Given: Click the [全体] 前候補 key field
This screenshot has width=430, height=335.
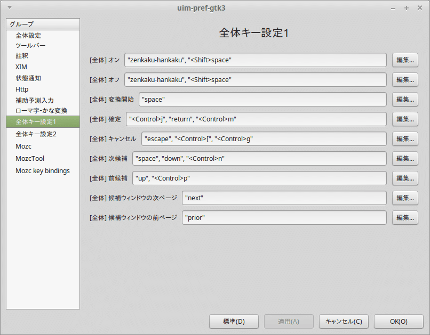Looking at the screenshot, I should coord(259,178).
